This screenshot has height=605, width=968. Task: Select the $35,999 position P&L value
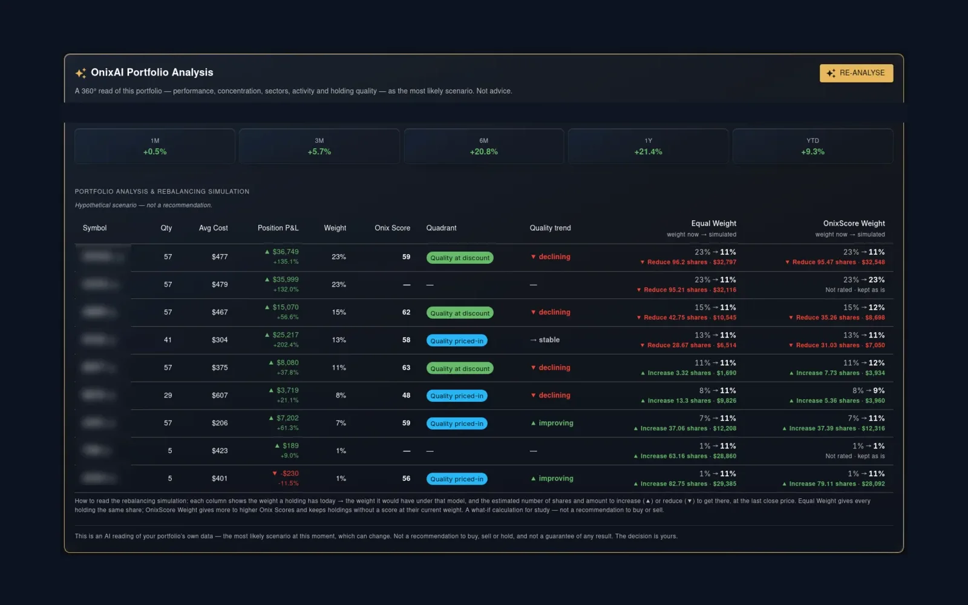point(286,280)
